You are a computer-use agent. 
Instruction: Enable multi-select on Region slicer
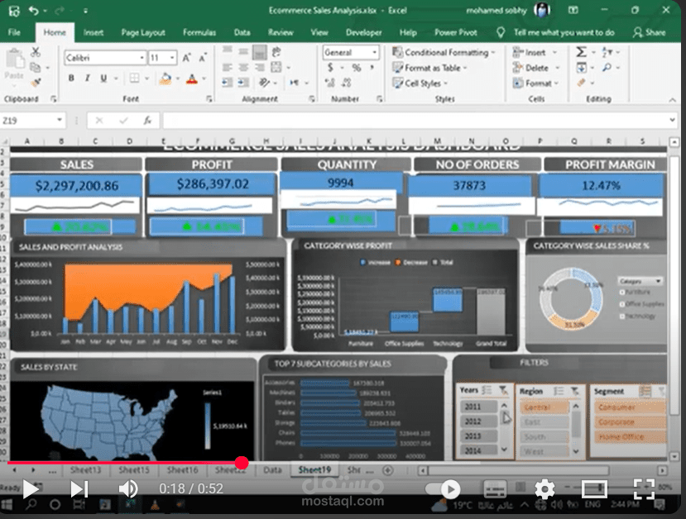tap(559, 391)
